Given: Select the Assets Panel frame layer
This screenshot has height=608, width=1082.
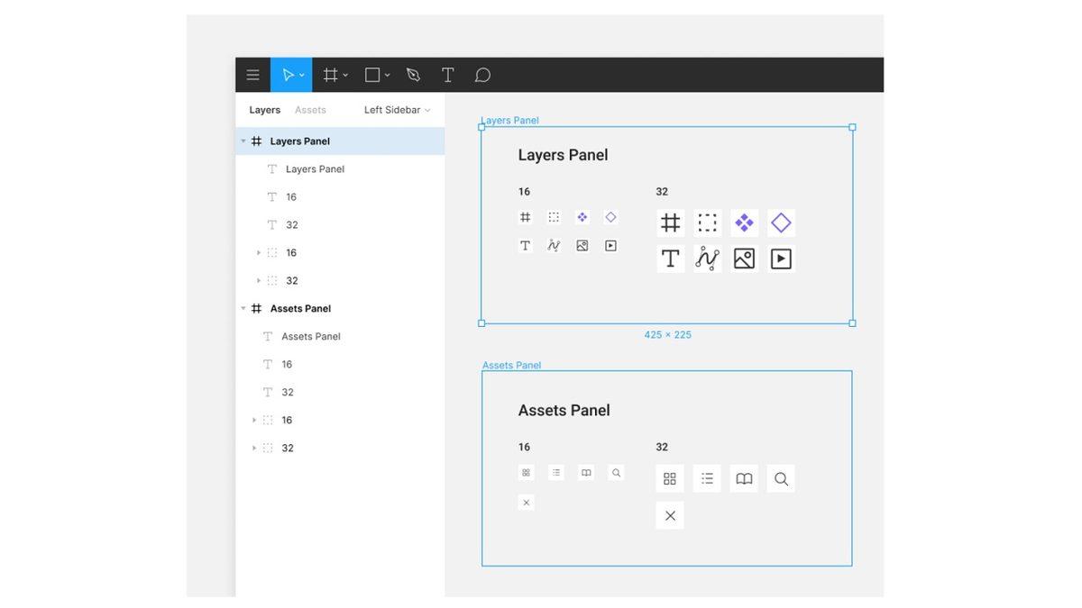Looking at the screenshot, I should coord(300,309).
